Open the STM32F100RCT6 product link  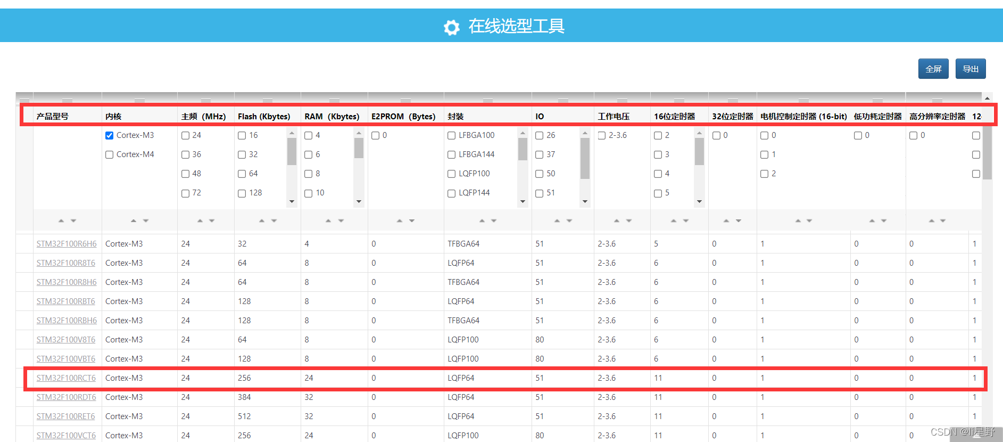[x=66, y=378]
